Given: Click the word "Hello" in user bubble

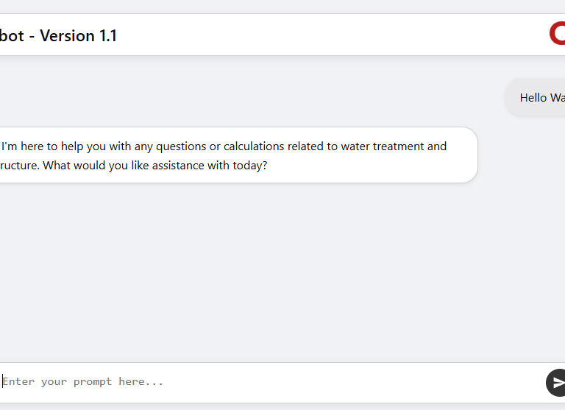Looking at the screenshot, I should [533, 98].
